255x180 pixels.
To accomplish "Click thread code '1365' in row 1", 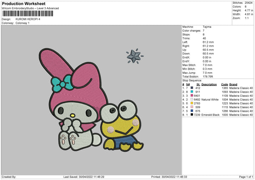I will pos(225,88).
